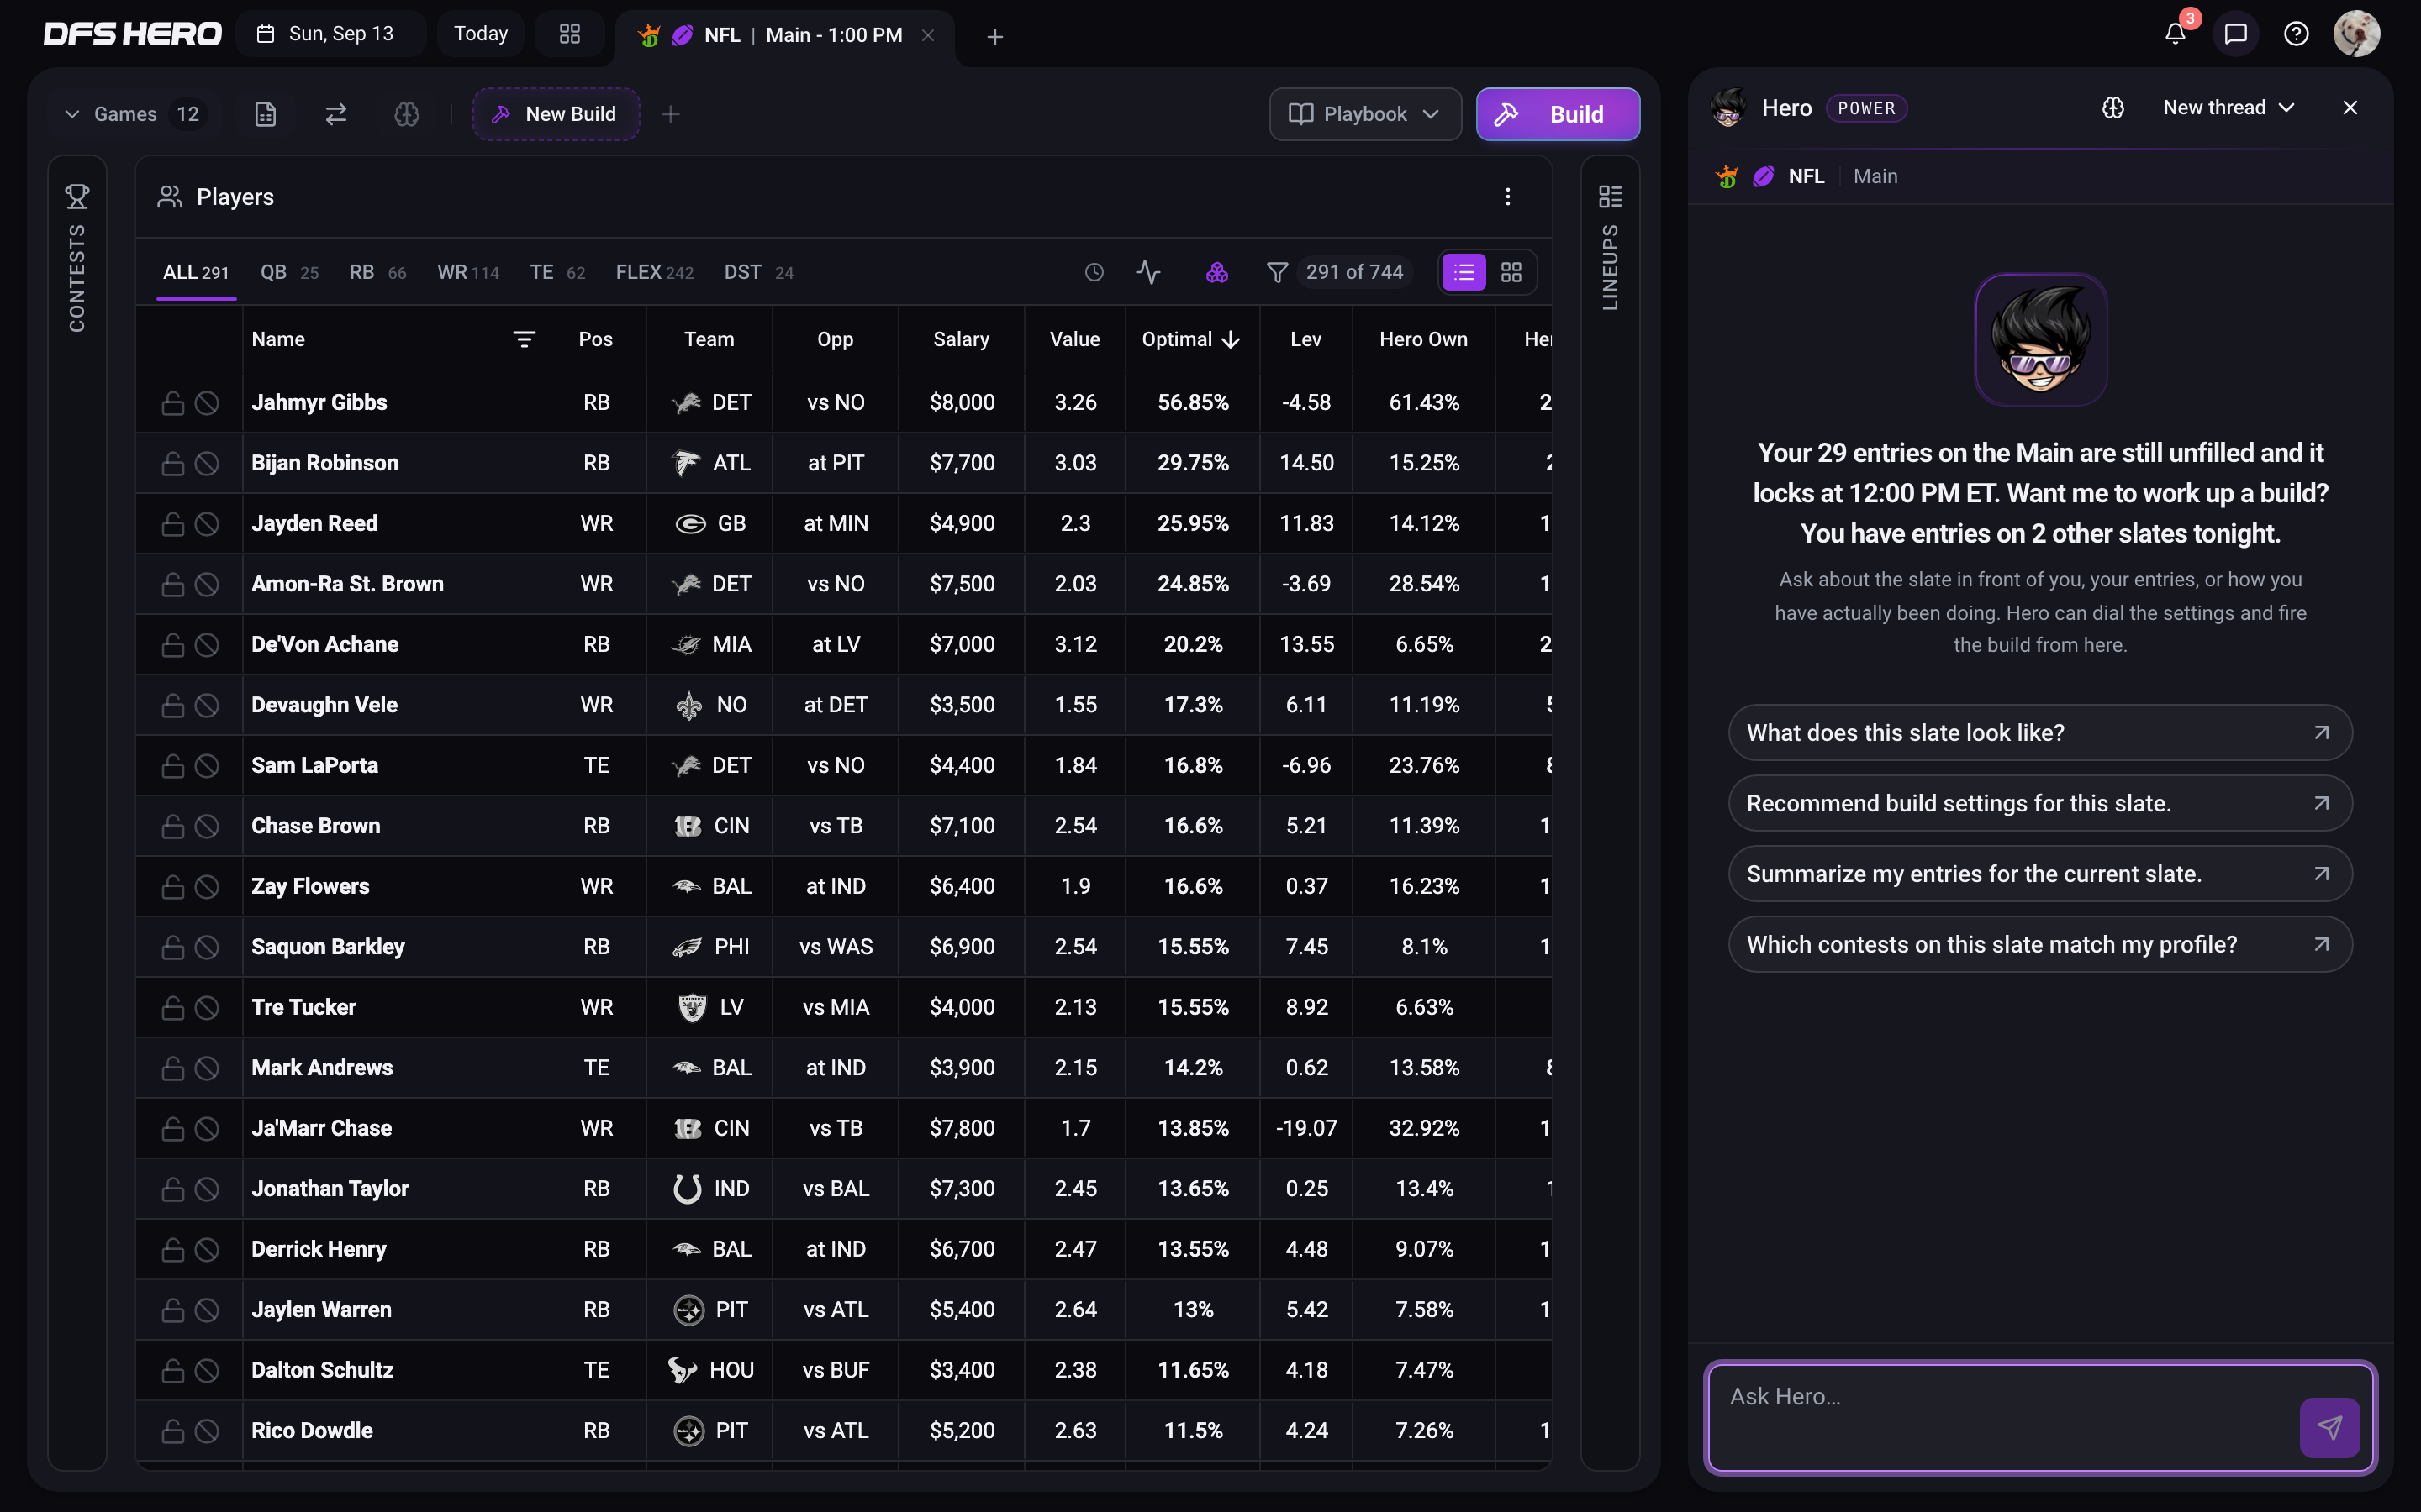Screen dimensions: 2421x1512
Task: Open the Sun, Sep 13 date picker
Action: (x=330, y=34)
